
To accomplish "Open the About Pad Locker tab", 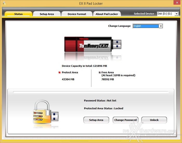I will [x=107, y=14].
